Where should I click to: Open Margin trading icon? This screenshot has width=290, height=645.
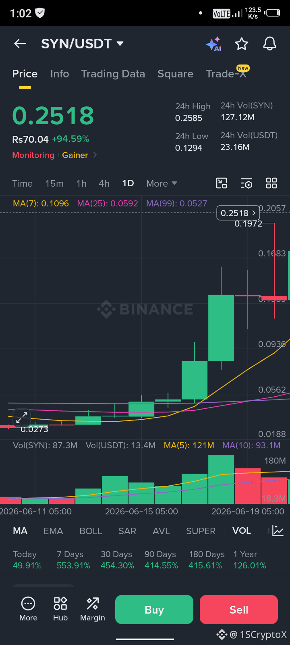click(93, 609)
